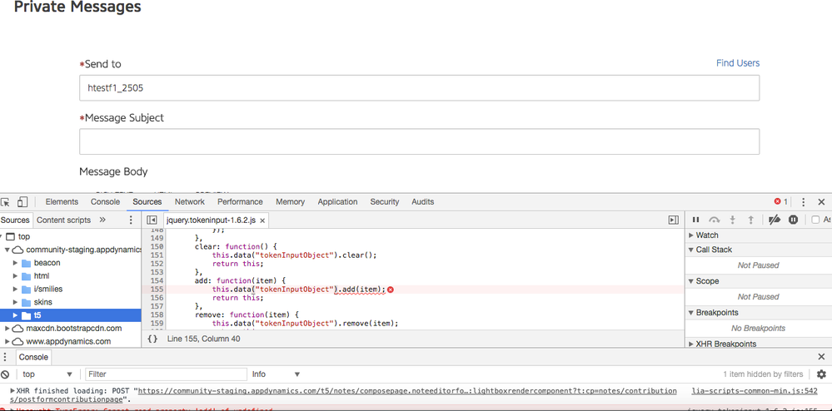
Task: Open the Memory tab
Action: coord(291,202)
